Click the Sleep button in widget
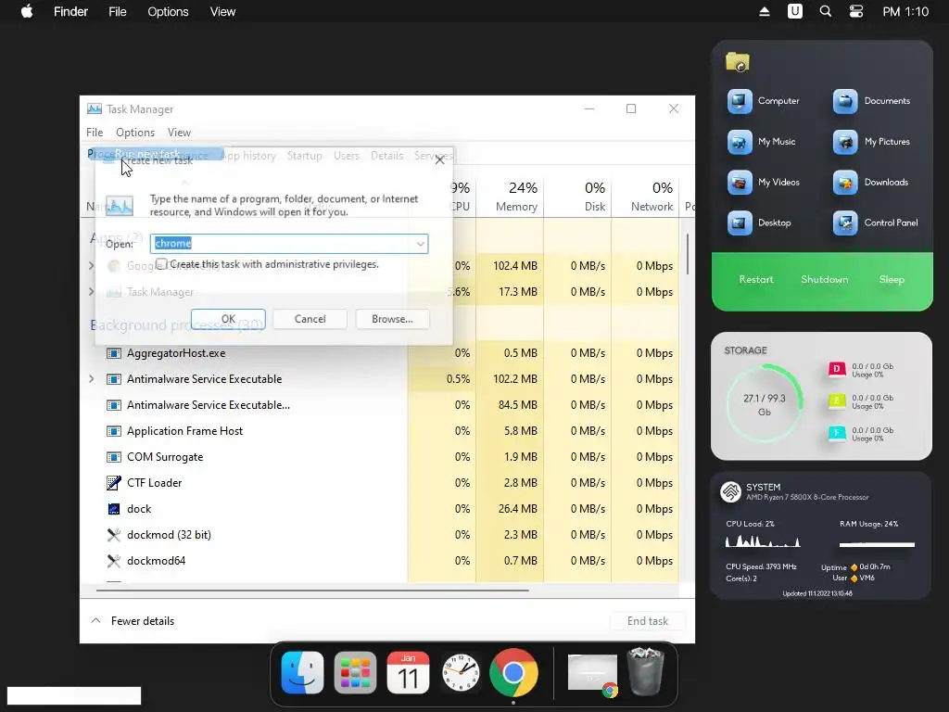 [892, 280]
